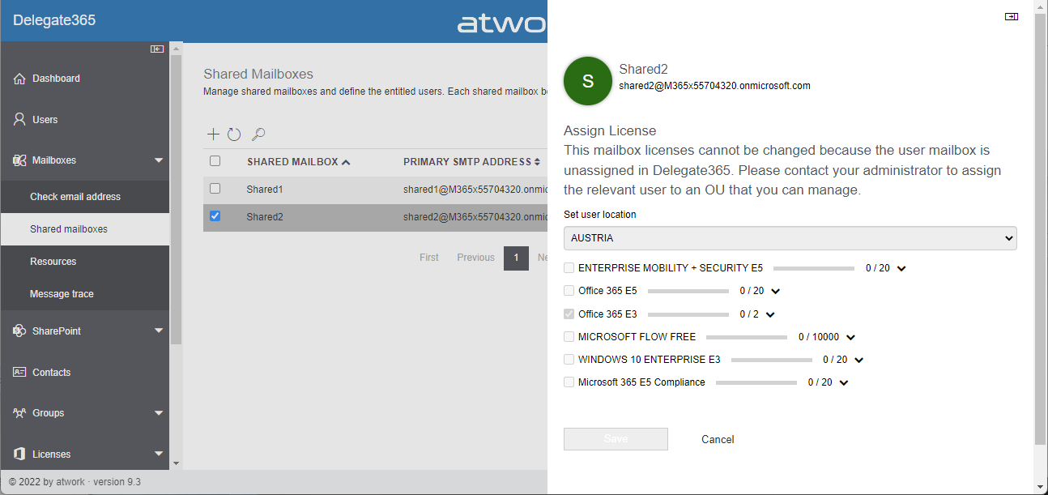
Task: Expand Office 365 E5 service plans chevron
Action: 776,292
